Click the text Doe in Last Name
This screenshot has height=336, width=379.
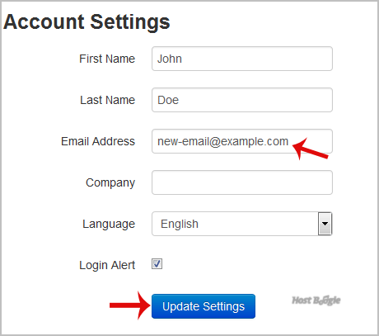pyautogui.click(x=168, y=100)
